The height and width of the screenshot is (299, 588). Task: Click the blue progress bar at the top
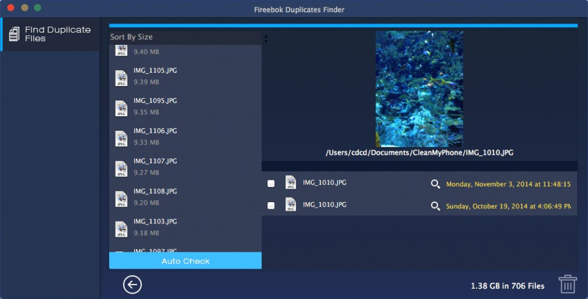pos(343,25)
